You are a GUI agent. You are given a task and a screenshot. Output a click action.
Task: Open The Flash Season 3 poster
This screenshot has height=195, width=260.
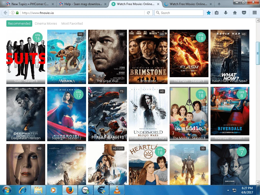click(189, 57)
